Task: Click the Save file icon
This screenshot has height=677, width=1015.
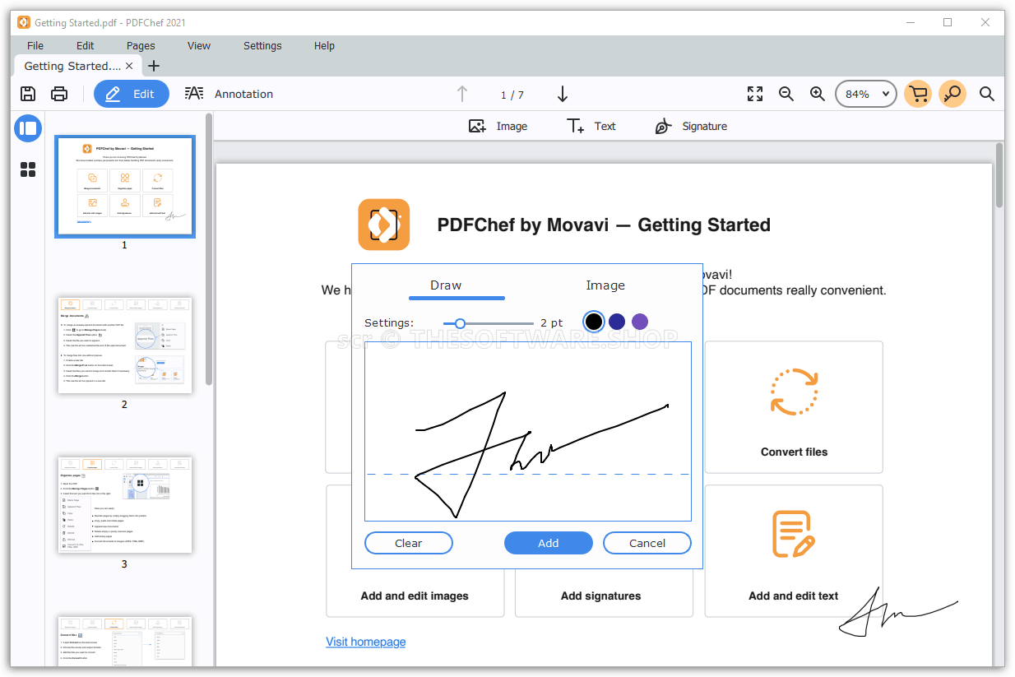Action: click(x=28, y=94)
